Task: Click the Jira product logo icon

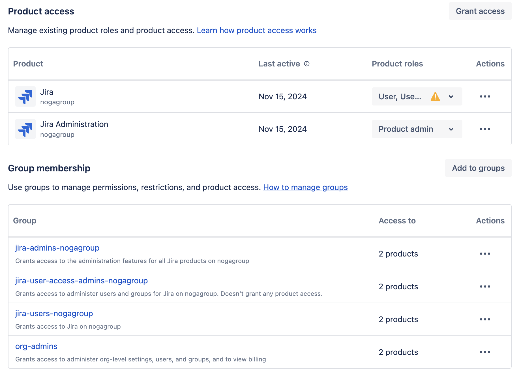Action: [25, 96]
